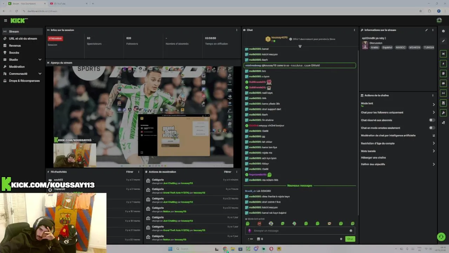Open Mode lent settings arrow
Viewport: 449px width, 253px height.
[x=434, y=104]
